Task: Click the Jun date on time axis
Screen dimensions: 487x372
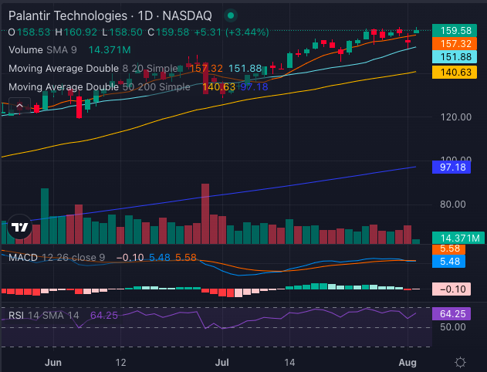Action: click(x=53, y=363)
